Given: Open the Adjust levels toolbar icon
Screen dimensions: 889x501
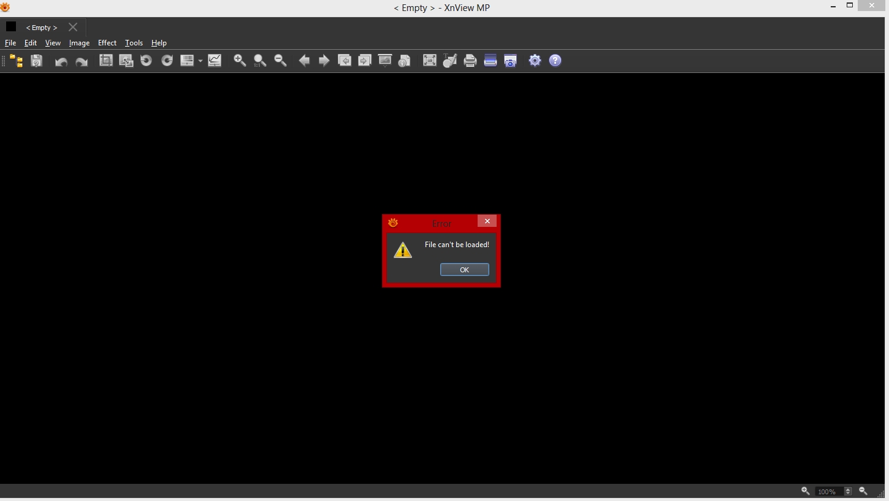Looking at the screenshot, I should 187,60.
